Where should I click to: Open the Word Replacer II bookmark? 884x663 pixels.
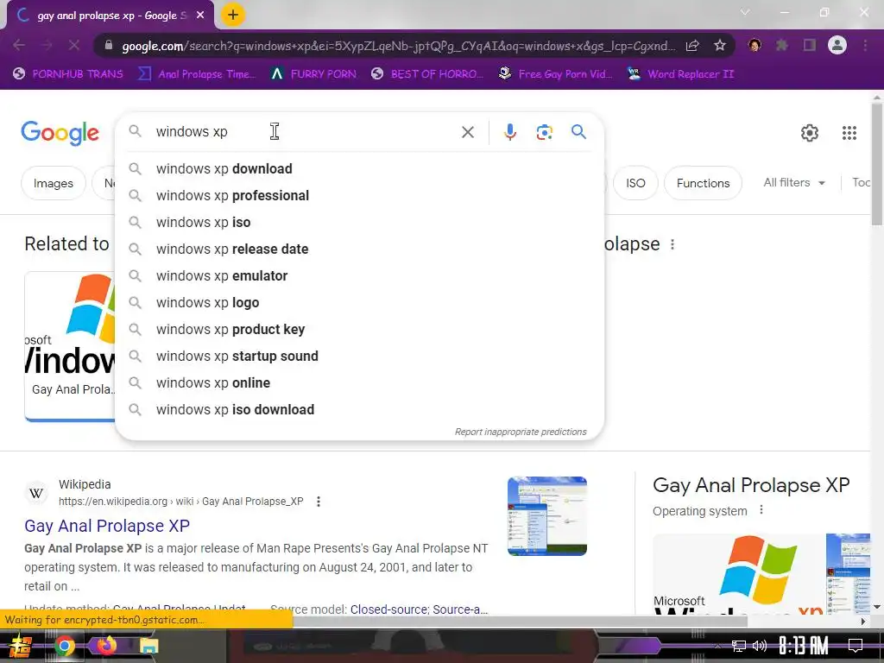(x=681, y=74)
